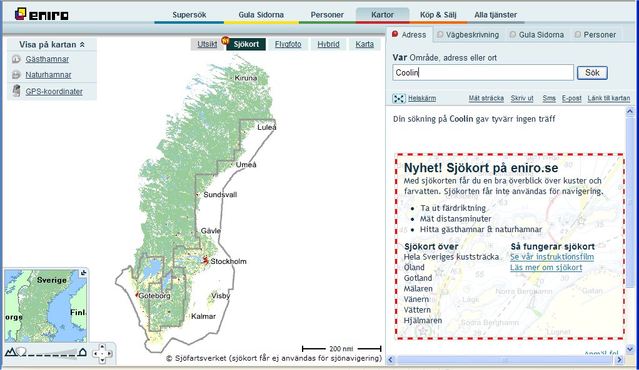Open Gula Sidorna in top navigation

(x=261, y=14)
